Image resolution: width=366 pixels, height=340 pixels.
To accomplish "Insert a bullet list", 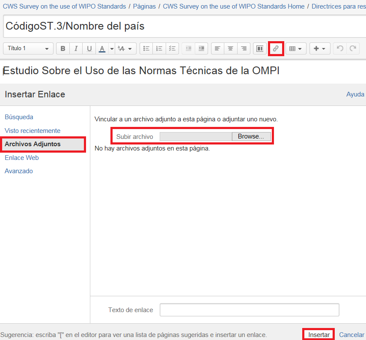I will [x=146, y=49].
